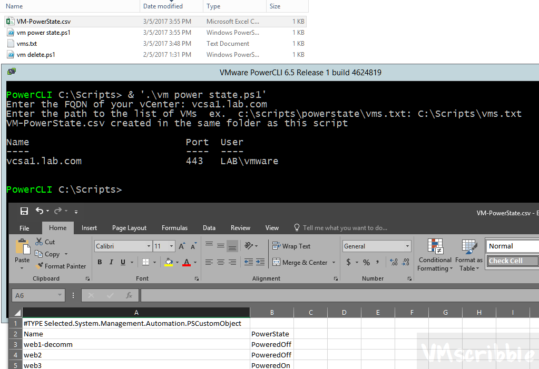Click the Redo arrow in Excel

click(58, 211)
